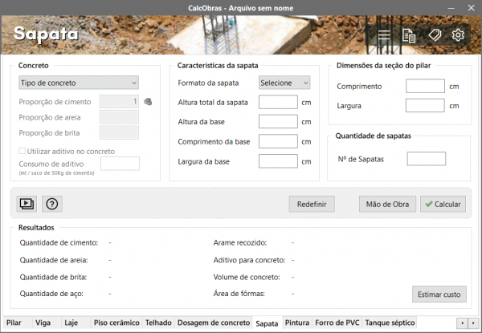Open help with the question mark icon
482x333 pixels.
pos(52,204)
